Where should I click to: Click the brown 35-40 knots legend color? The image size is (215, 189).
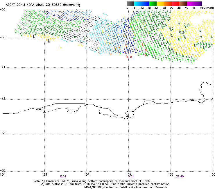(x=183, y=3)
